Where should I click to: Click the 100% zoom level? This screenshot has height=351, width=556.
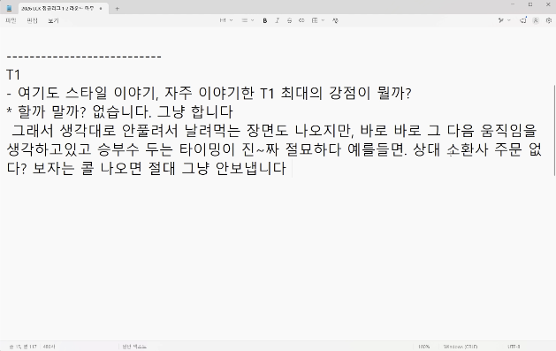click(424, 347)
